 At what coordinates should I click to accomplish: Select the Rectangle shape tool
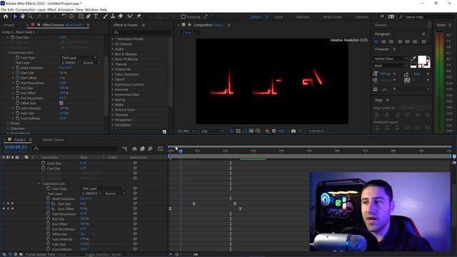[81, 16]
